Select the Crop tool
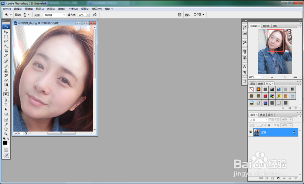The width and height of the screenshot is (304, 184). pyautogui.click(x=6, y=51)
